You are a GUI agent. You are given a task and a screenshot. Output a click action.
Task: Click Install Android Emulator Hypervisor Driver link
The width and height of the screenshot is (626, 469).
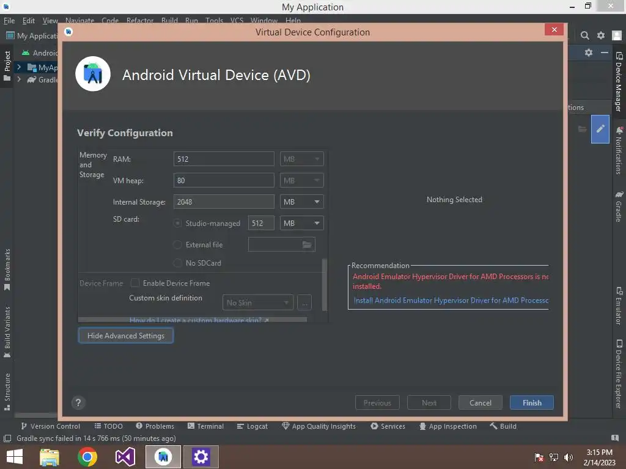(451, 300)
